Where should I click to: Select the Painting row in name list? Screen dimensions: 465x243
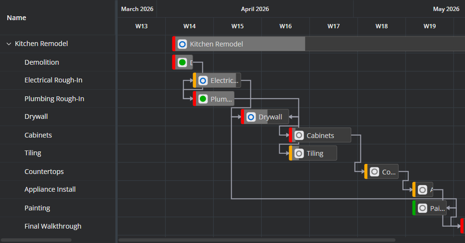[x=58, y=208]
